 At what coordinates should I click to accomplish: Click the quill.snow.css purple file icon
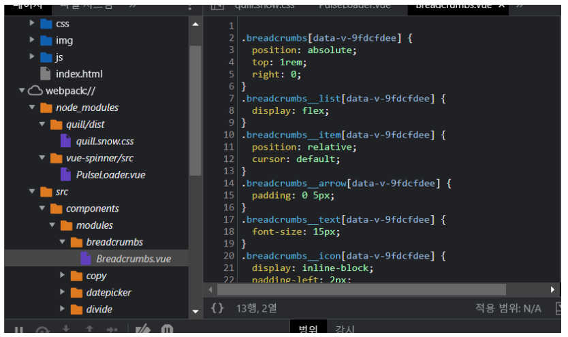point(65,141)
